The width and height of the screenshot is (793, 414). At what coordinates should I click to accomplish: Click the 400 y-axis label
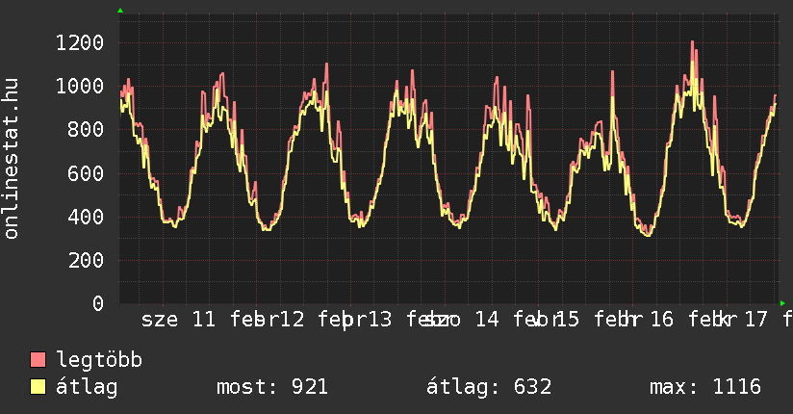tap(87, 217)
